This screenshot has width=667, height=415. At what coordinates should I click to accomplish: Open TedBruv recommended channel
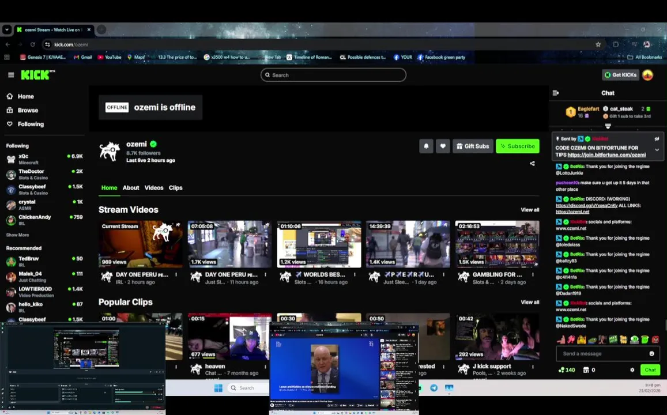coord(44,261)
